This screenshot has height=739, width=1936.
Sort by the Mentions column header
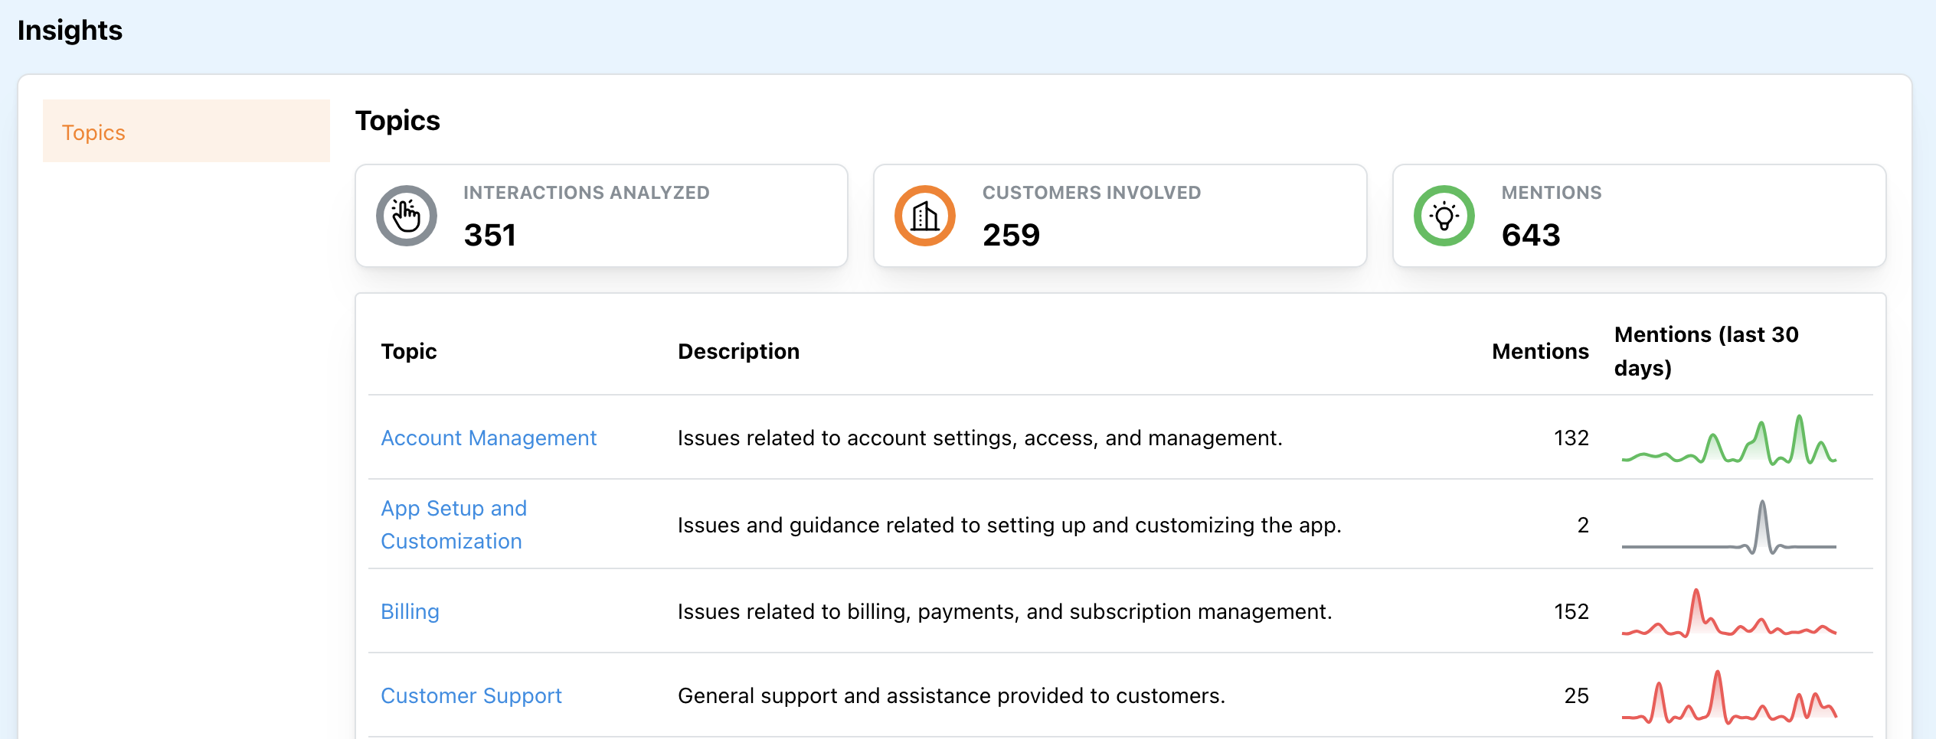[1540, 351]
